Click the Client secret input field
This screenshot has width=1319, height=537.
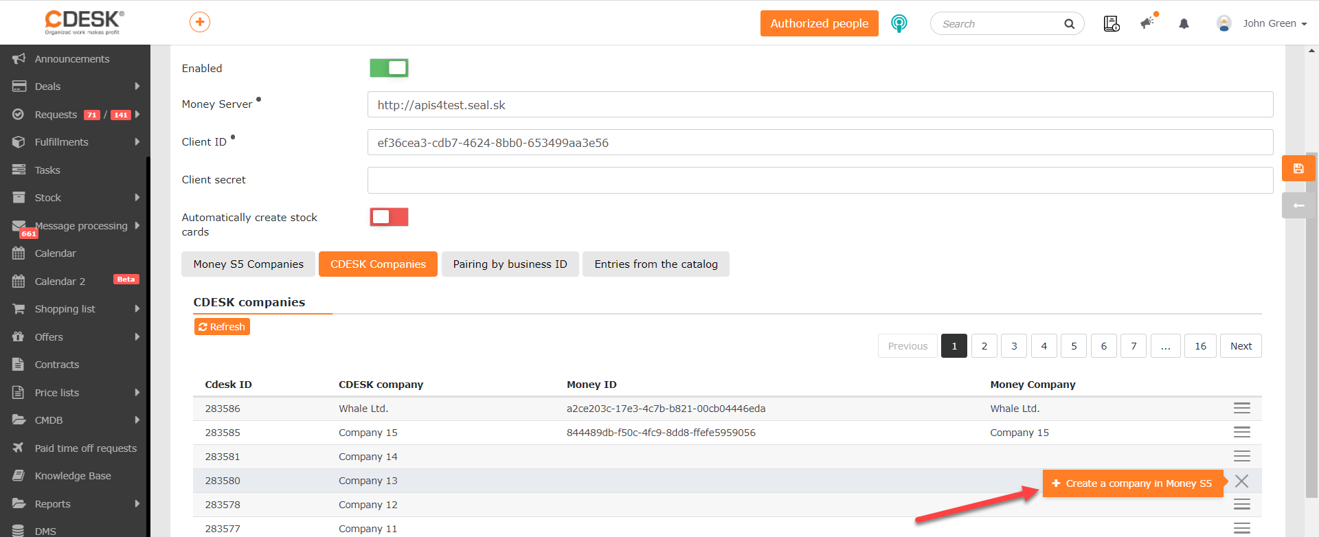point(820,180)
